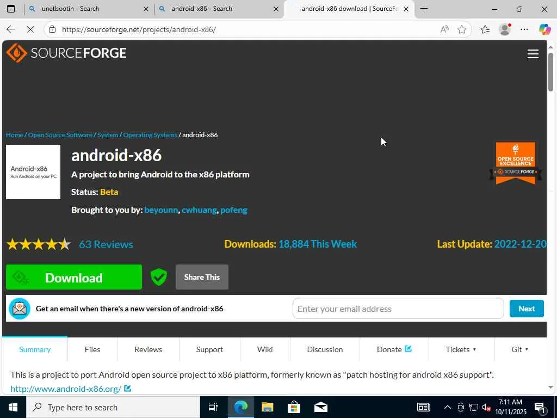Click the scrollbar down arrow
Viewport: 557px width, 418px height.
pyautogui.click(x=550, y=388)
